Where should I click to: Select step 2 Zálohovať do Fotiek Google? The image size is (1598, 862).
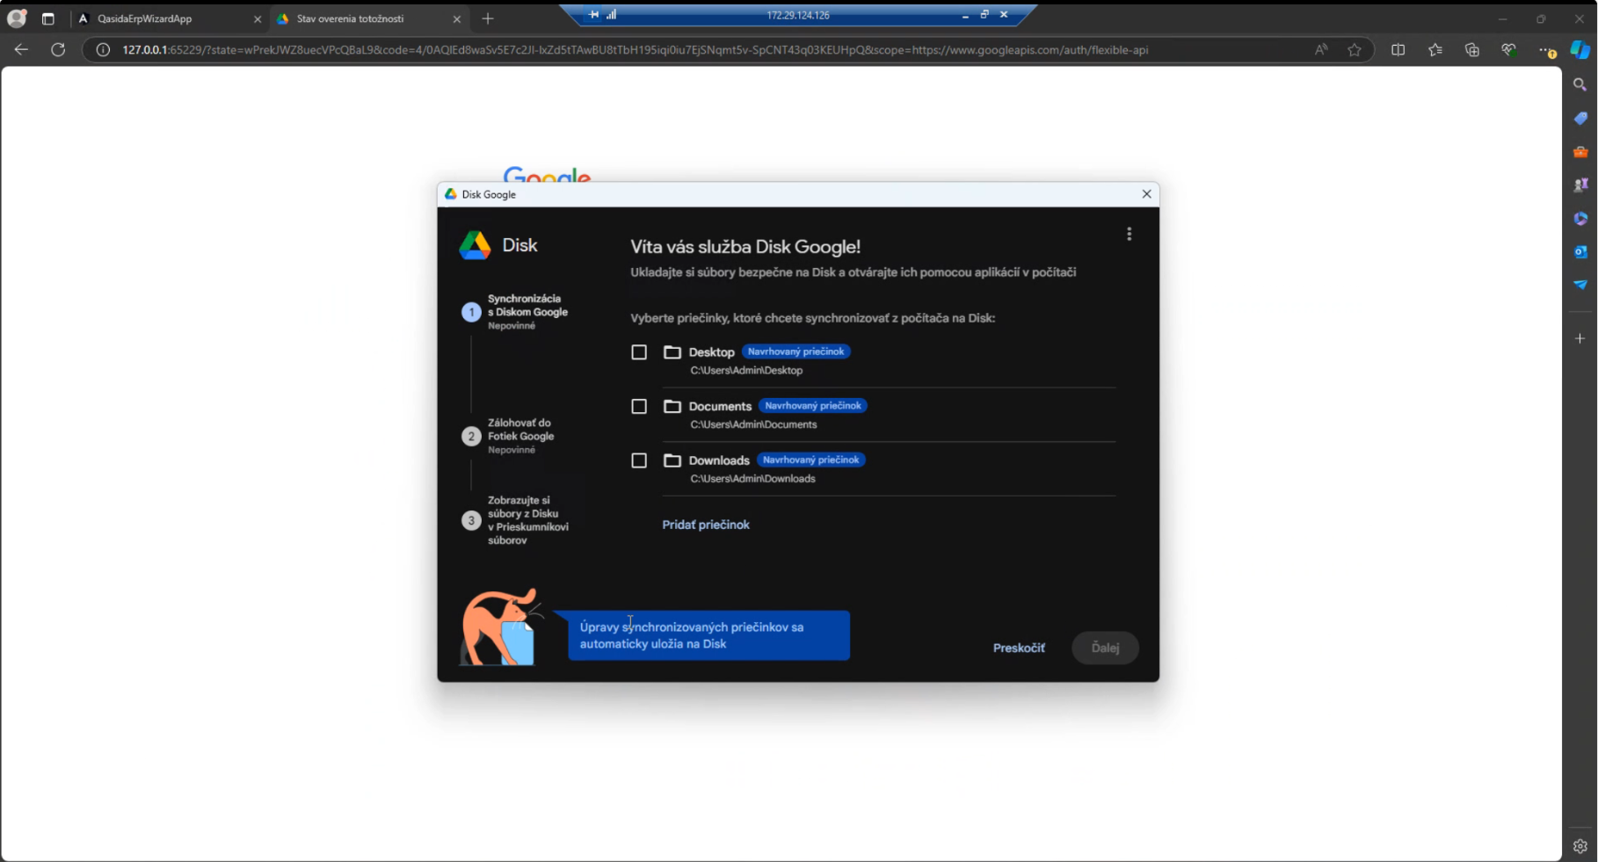coord(510,436)
